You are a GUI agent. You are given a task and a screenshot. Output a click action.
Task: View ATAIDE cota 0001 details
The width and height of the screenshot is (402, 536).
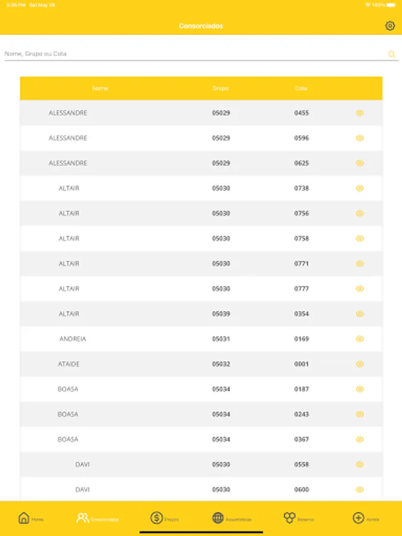tap(360, 364)
